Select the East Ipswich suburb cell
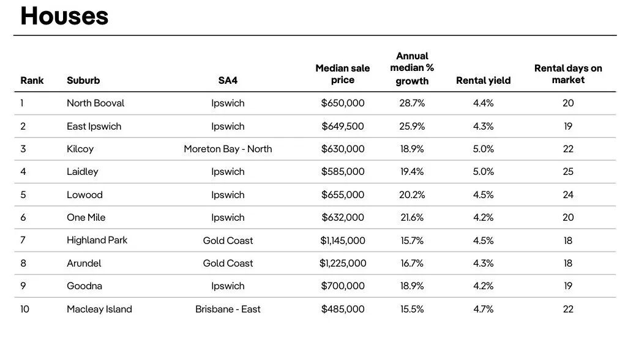Screen dimensions: 625x351 [94, 127]
